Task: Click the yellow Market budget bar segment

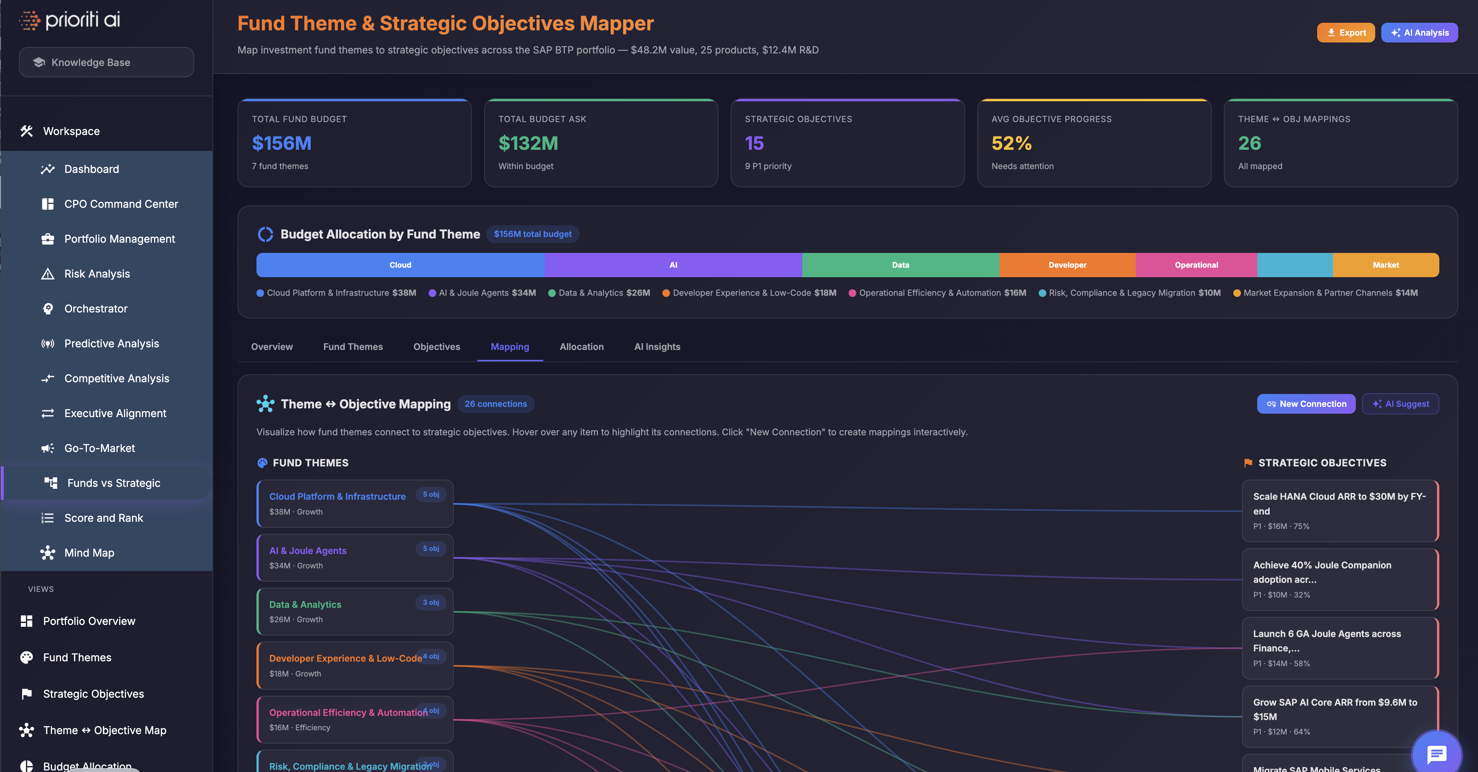Action: tap(1385, 265)
